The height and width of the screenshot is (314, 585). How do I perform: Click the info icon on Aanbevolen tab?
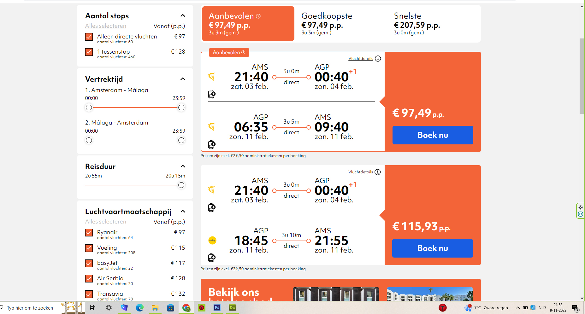258,16
